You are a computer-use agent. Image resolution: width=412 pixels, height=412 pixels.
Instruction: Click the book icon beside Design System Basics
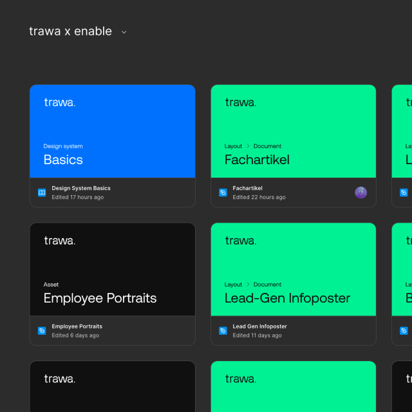coord(42,192)
